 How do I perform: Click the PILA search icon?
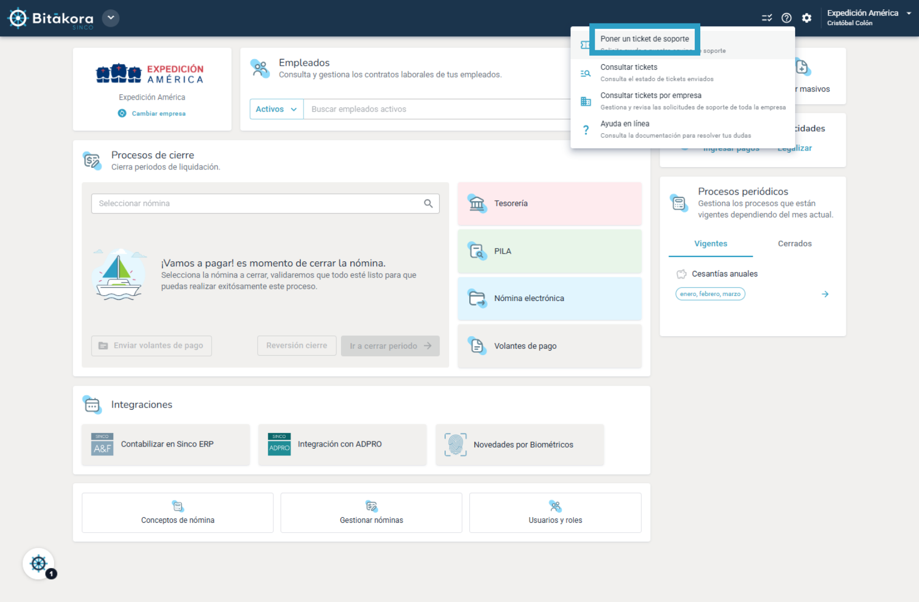tap(477, 251)
